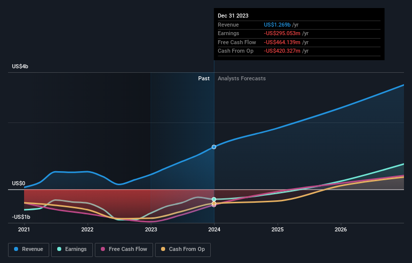Viewport: 412px width, 263px height.
Task: Toggle the Earnings legend series
Action: tap(72, 249)
